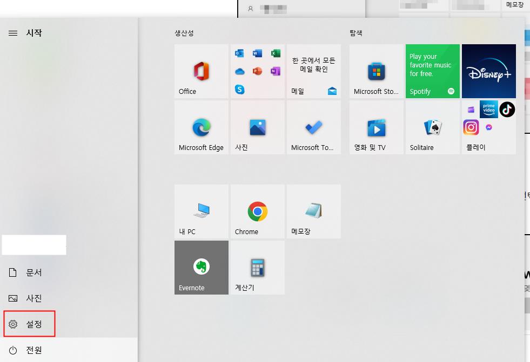Open the Office tile
Viewport: 530px width, 362px height.
pyautogui.click(x=202, y=71)
